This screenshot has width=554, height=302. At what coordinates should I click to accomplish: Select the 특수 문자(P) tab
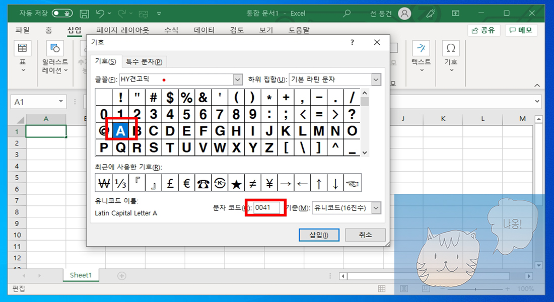144,62
